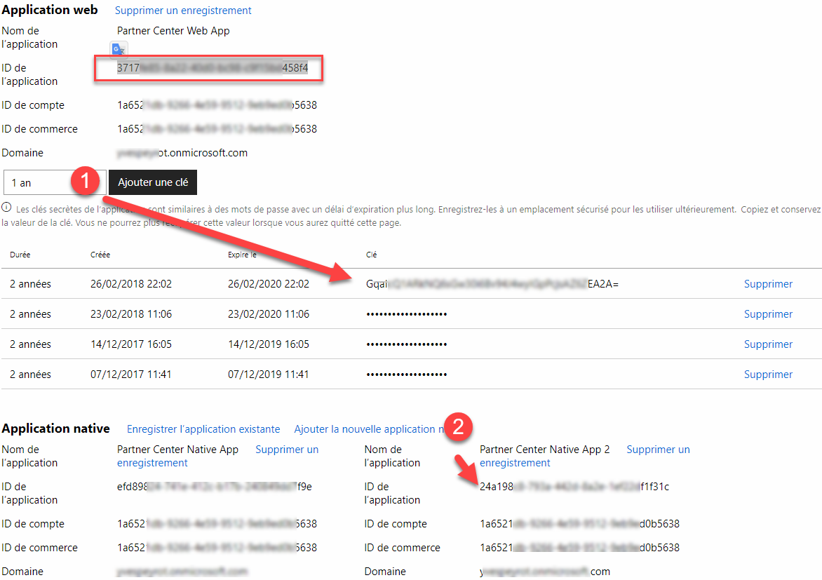The width and height of the screenshot is (822, 580).
Task: Click web app domain ending onmicrosoft.com
Action: (182, 153)
